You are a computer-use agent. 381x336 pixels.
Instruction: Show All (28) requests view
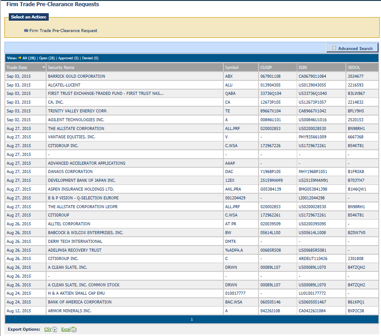pyautogui.click(x=29, y=58)
